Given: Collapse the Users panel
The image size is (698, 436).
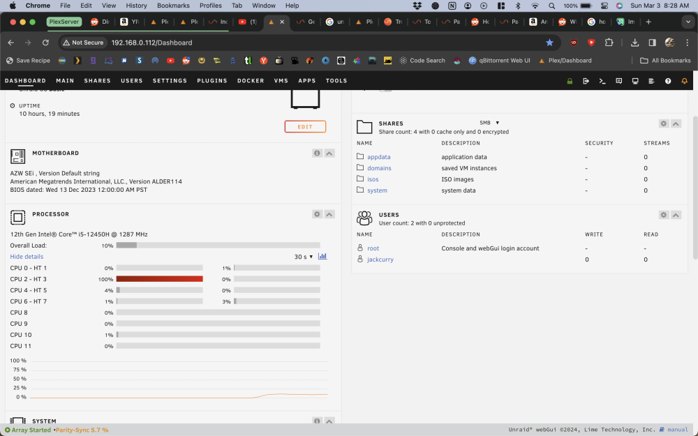Looking at the screenshot, I should 676,215.
